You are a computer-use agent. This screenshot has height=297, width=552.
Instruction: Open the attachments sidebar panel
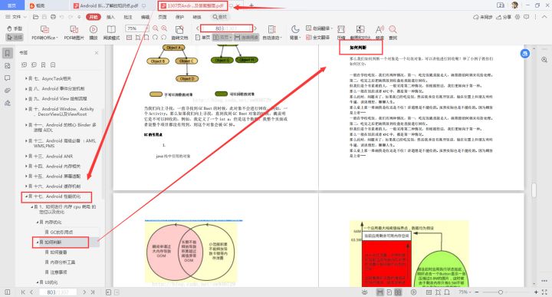tap(8, 91)
